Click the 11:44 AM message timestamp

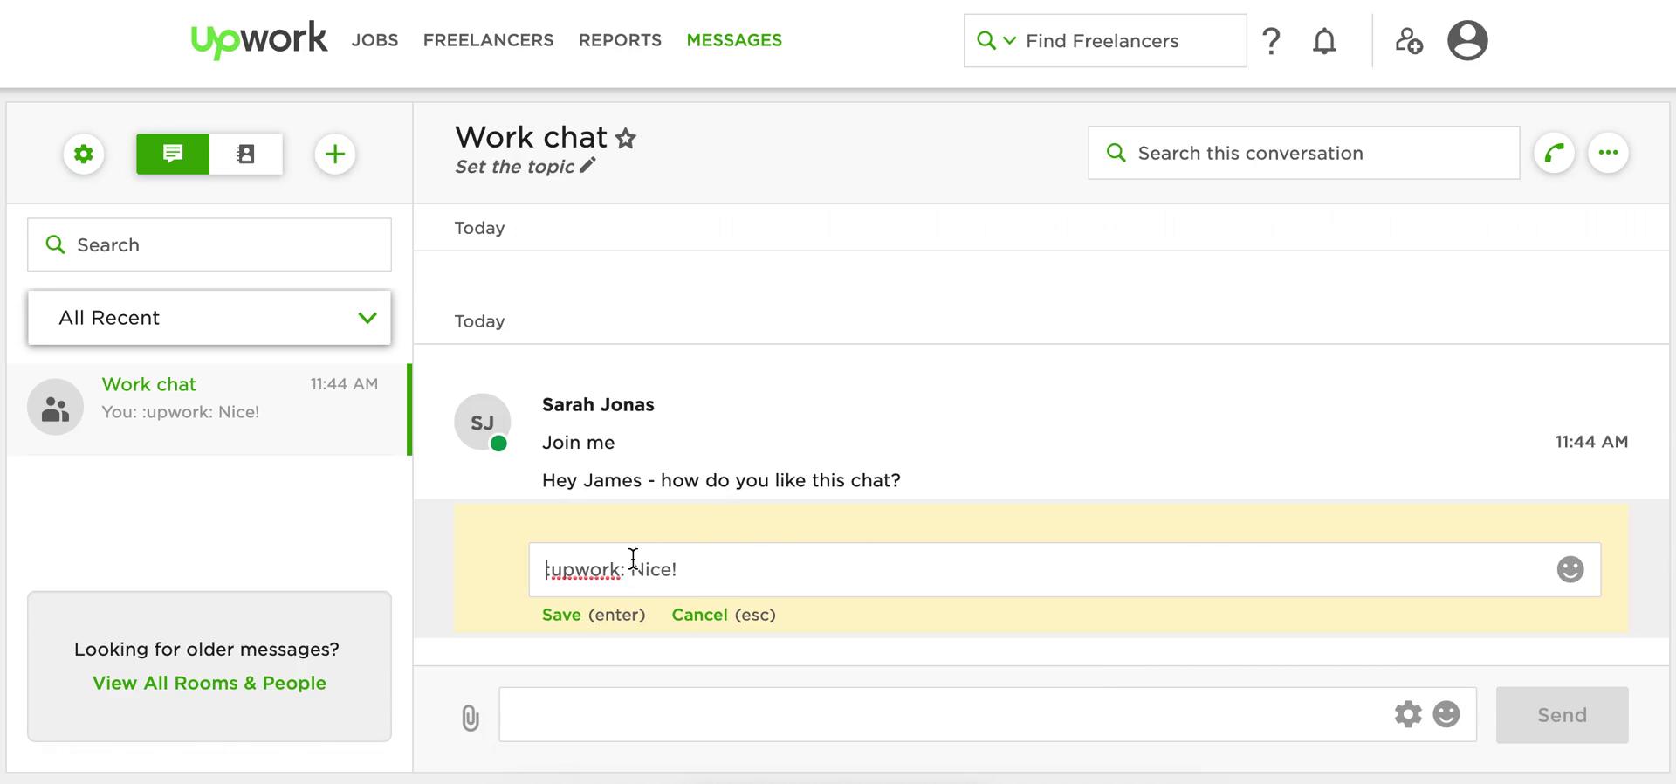[x=1591, y=442]
